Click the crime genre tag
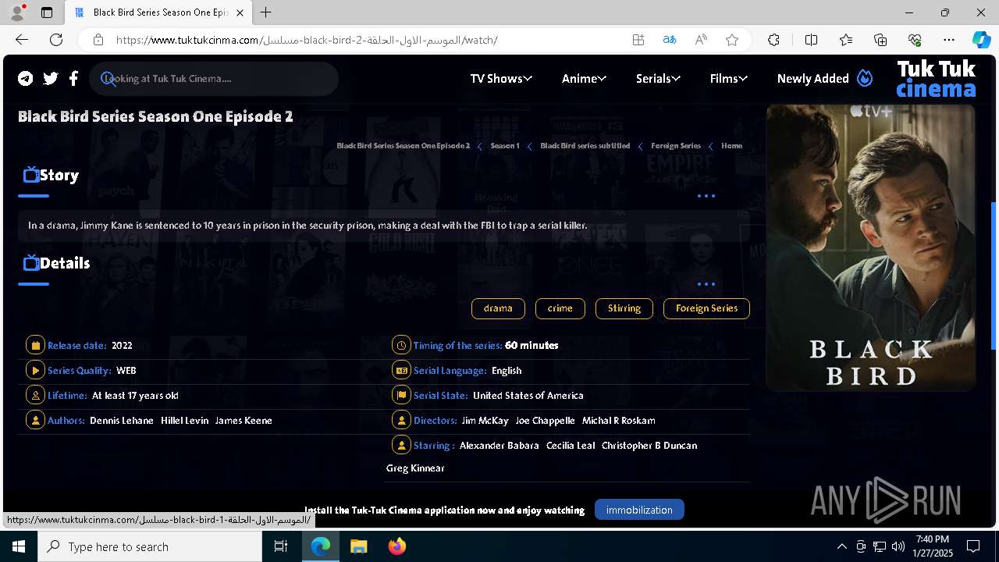Viewport: 999px width, 562px height. [x=560, y=308]
